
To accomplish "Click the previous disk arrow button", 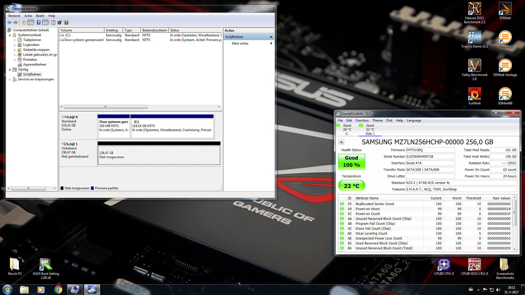I will coord(341,142).
